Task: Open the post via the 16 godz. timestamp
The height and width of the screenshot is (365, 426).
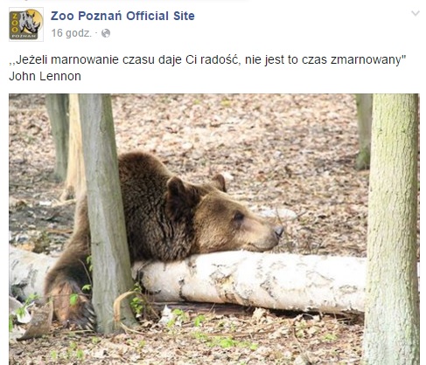Action: (72, 33)
